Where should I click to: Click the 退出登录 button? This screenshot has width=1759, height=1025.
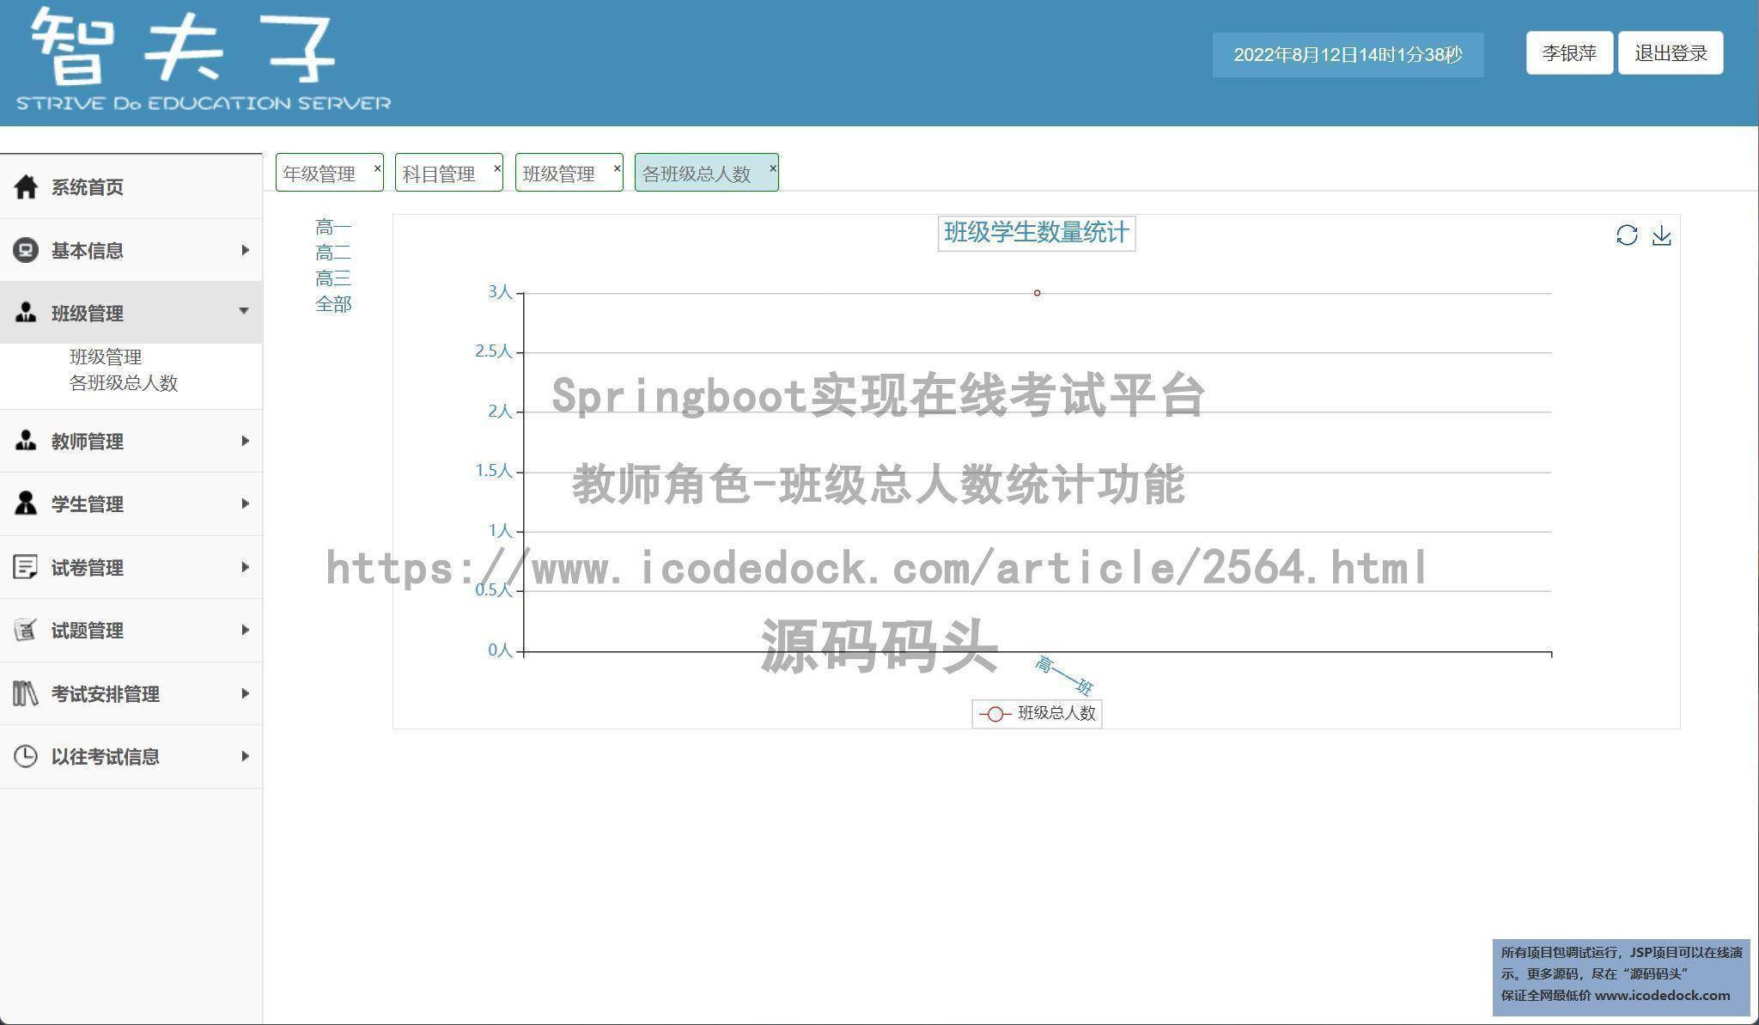pos(1670,53)
